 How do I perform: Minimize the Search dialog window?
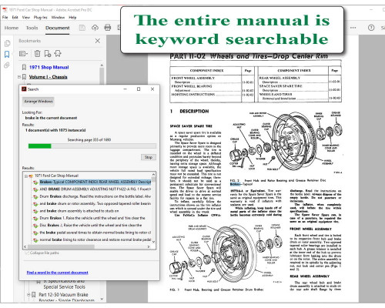pyautogui.click(x=126, y=89)
